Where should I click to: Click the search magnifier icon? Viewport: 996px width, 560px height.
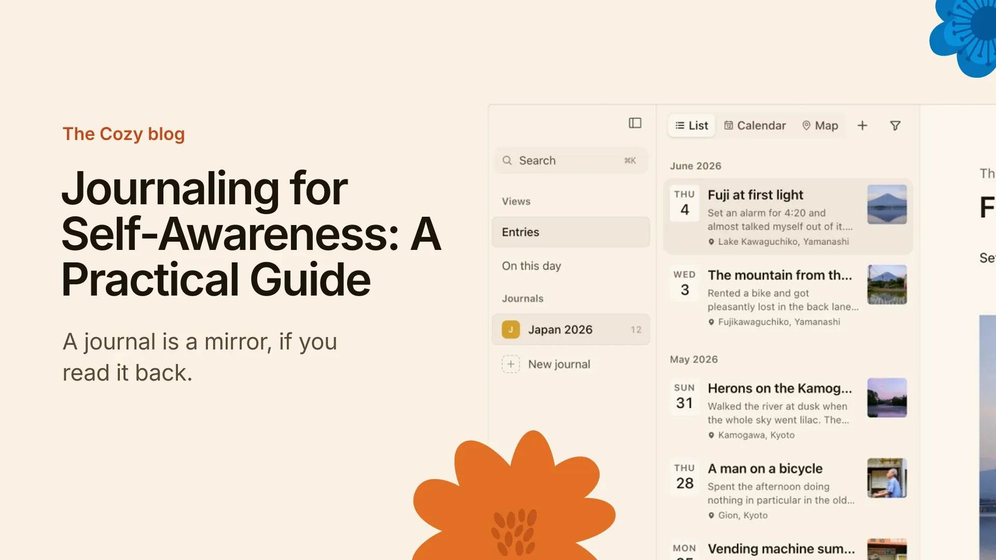507,161
